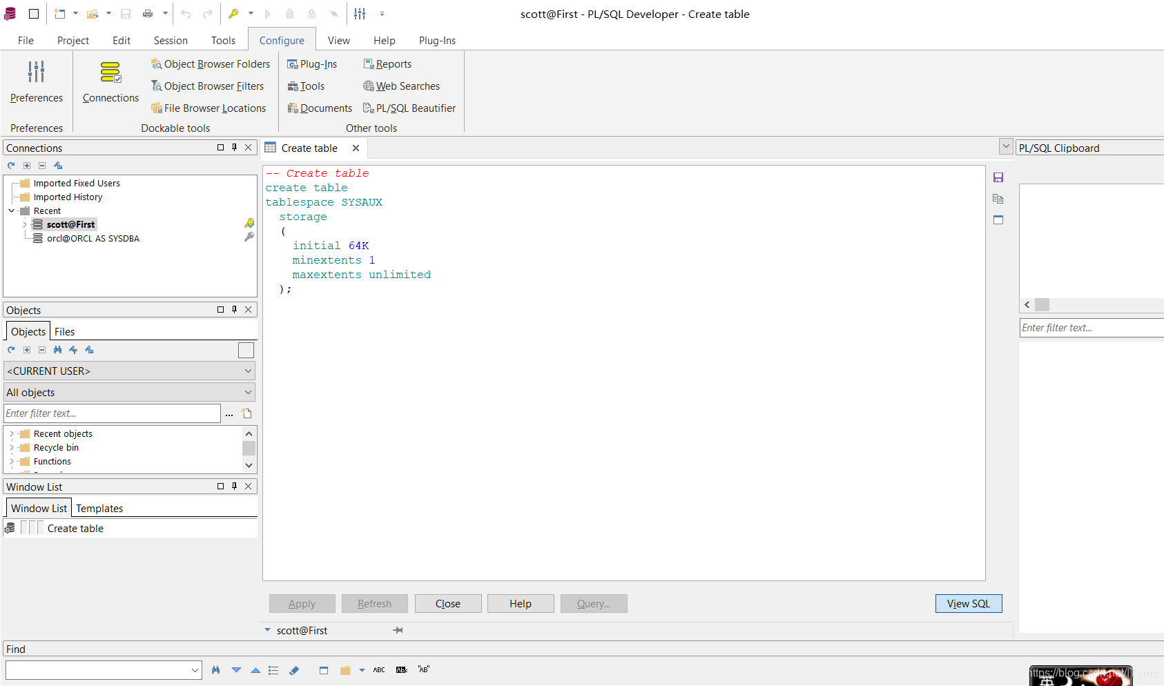Click the PL/SQL Clipboard filter text field
The image size is (1164, 686).
pyautogui.click(x=1092, y=328)
